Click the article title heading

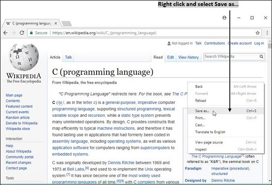[103, 72]
